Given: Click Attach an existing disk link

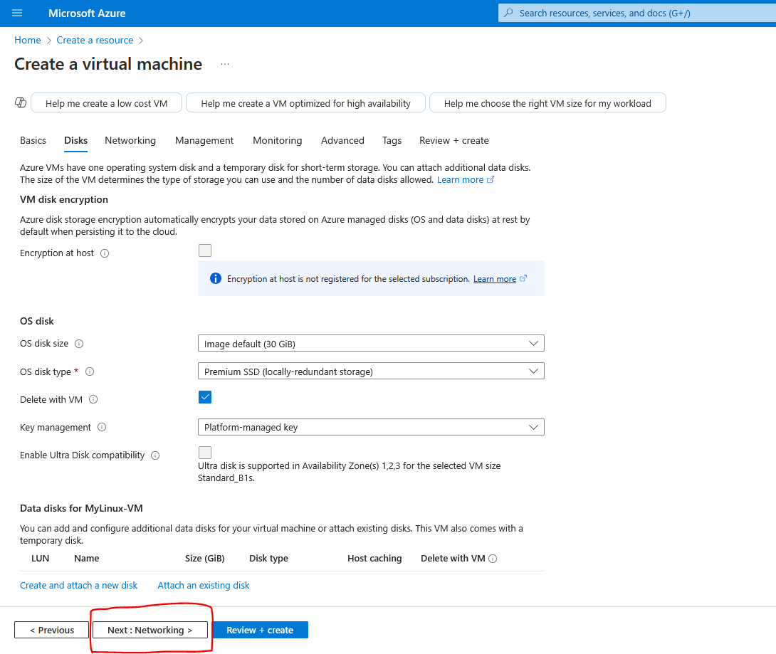Looking at the screenshot, I should (x=204, y=585).
